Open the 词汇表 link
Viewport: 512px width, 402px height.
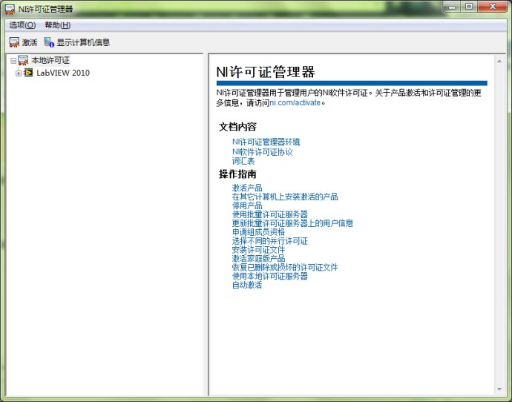(x=243, y=161)
